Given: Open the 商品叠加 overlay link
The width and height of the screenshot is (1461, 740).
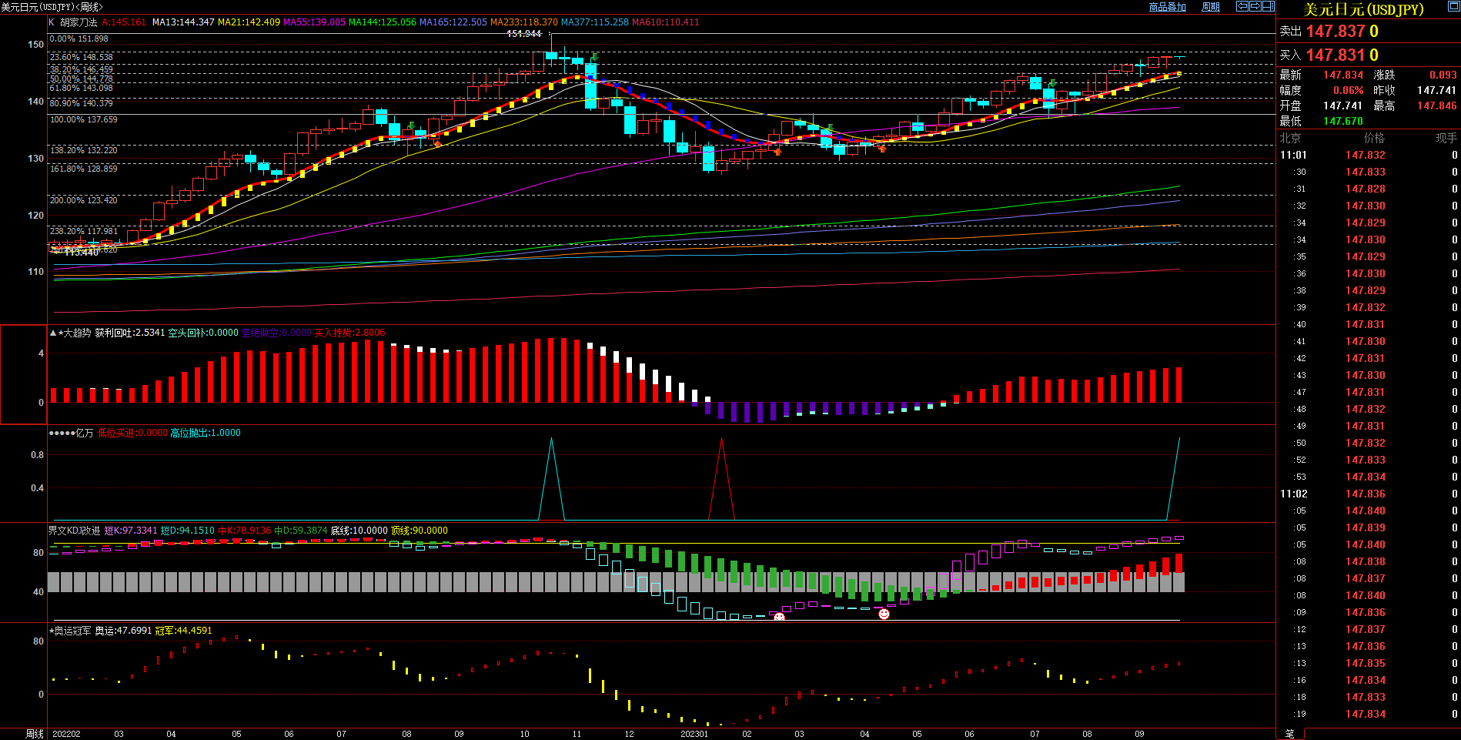Looking at the screenshot, I should click(x=1167, y=7).
